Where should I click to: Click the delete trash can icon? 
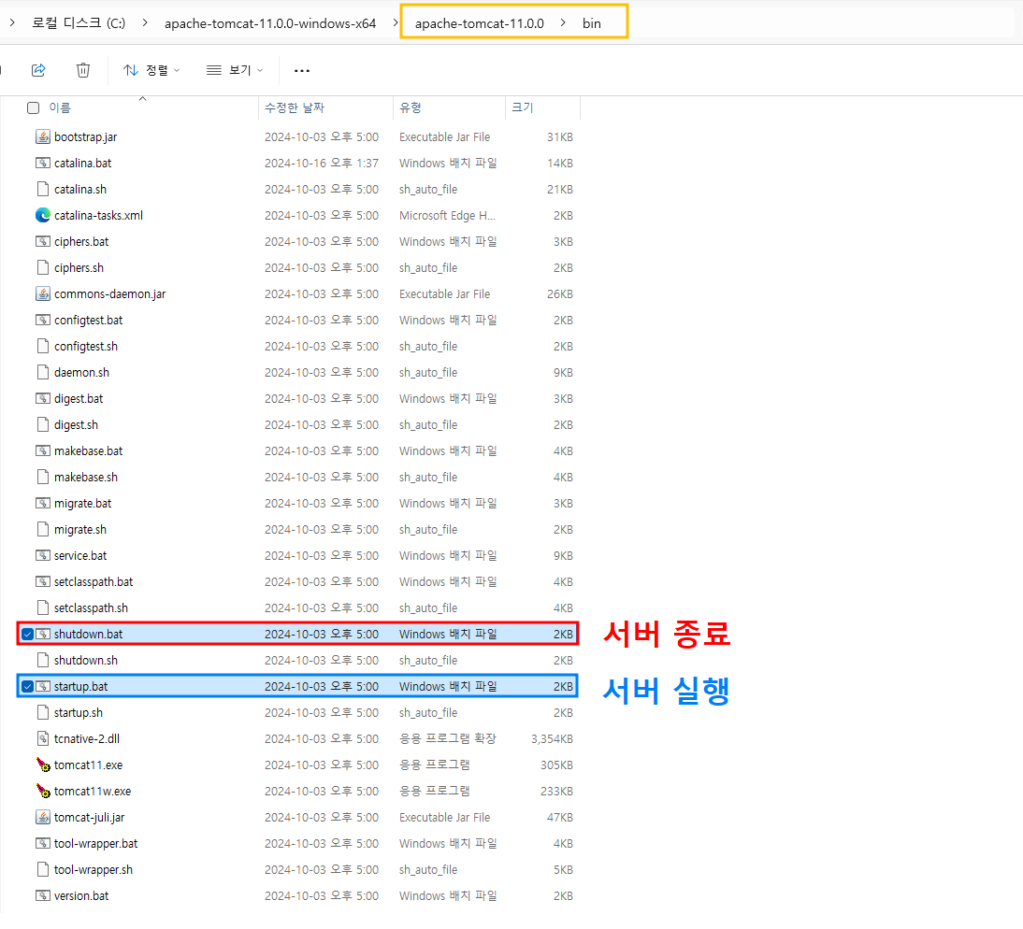click(x=83, y=70)
